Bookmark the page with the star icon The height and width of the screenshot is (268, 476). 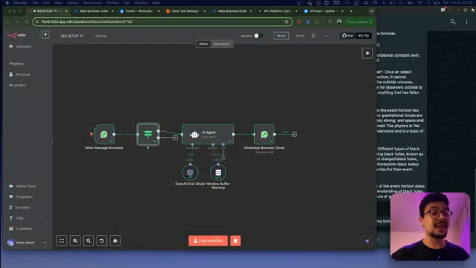click(x=286, y=22)
